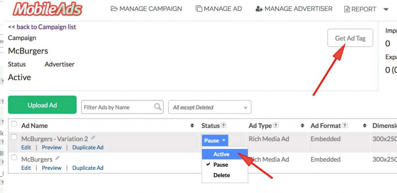
Task: Click pencil icon next to McBurgers - Variation 2
Action: 93,138
